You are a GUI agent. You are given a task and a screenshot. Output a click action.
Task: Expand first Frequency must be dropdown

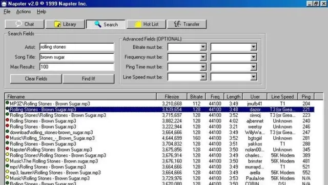203,57
